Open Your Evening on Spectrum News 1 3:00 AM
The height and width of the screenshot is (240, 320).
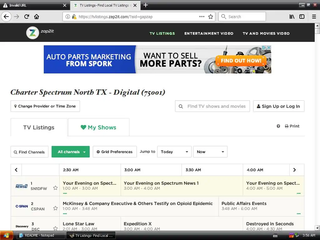pyautogui.click(x=182, y=186)
